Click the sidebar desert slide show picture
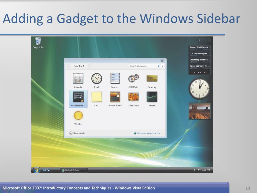The image size is (257, 193). click(x=200, y=111)
